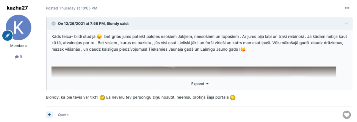Open kazha27 username profile link
357x122 pixels.
click(17, 8)
